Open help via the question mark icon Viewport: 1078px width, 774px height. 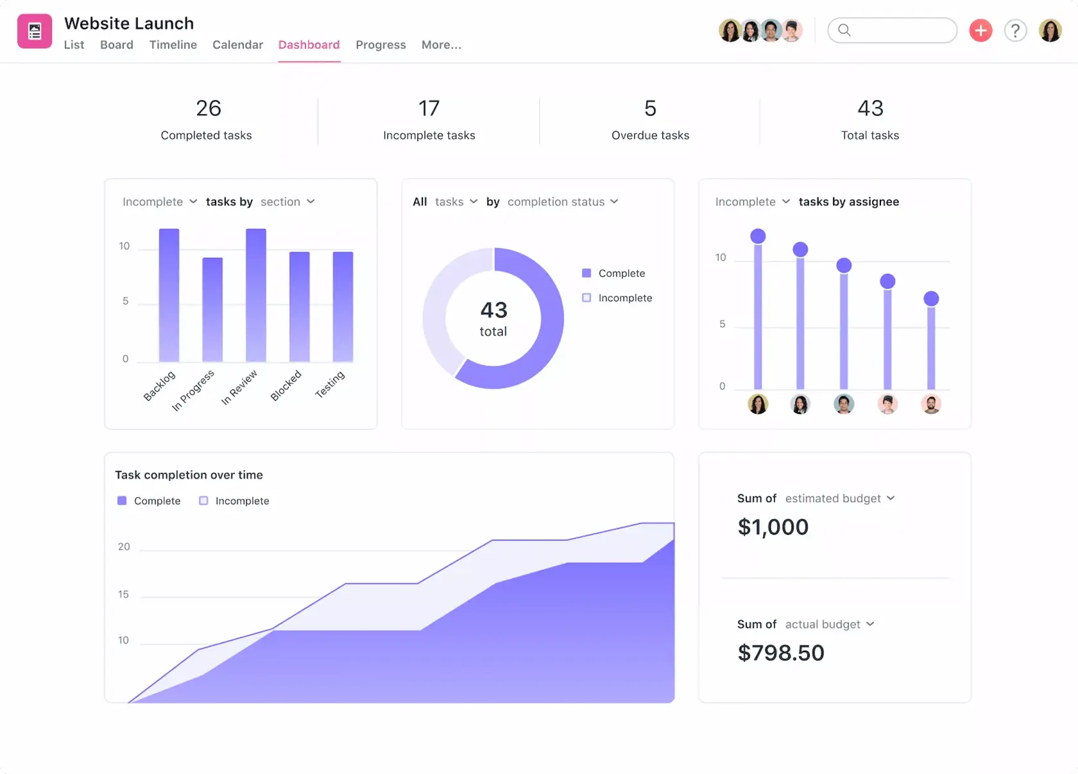(1015, 30)
